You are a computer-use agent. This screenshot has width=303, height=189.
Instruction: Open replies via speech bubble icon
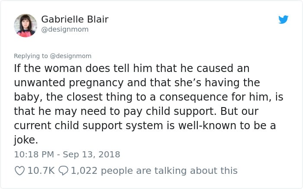tap(63, 171)
